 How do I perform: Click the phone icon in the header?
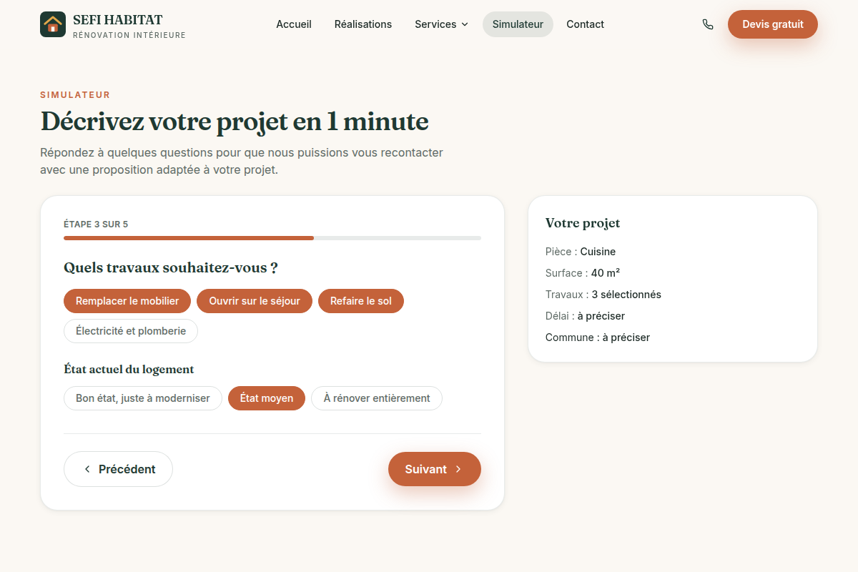708,24
